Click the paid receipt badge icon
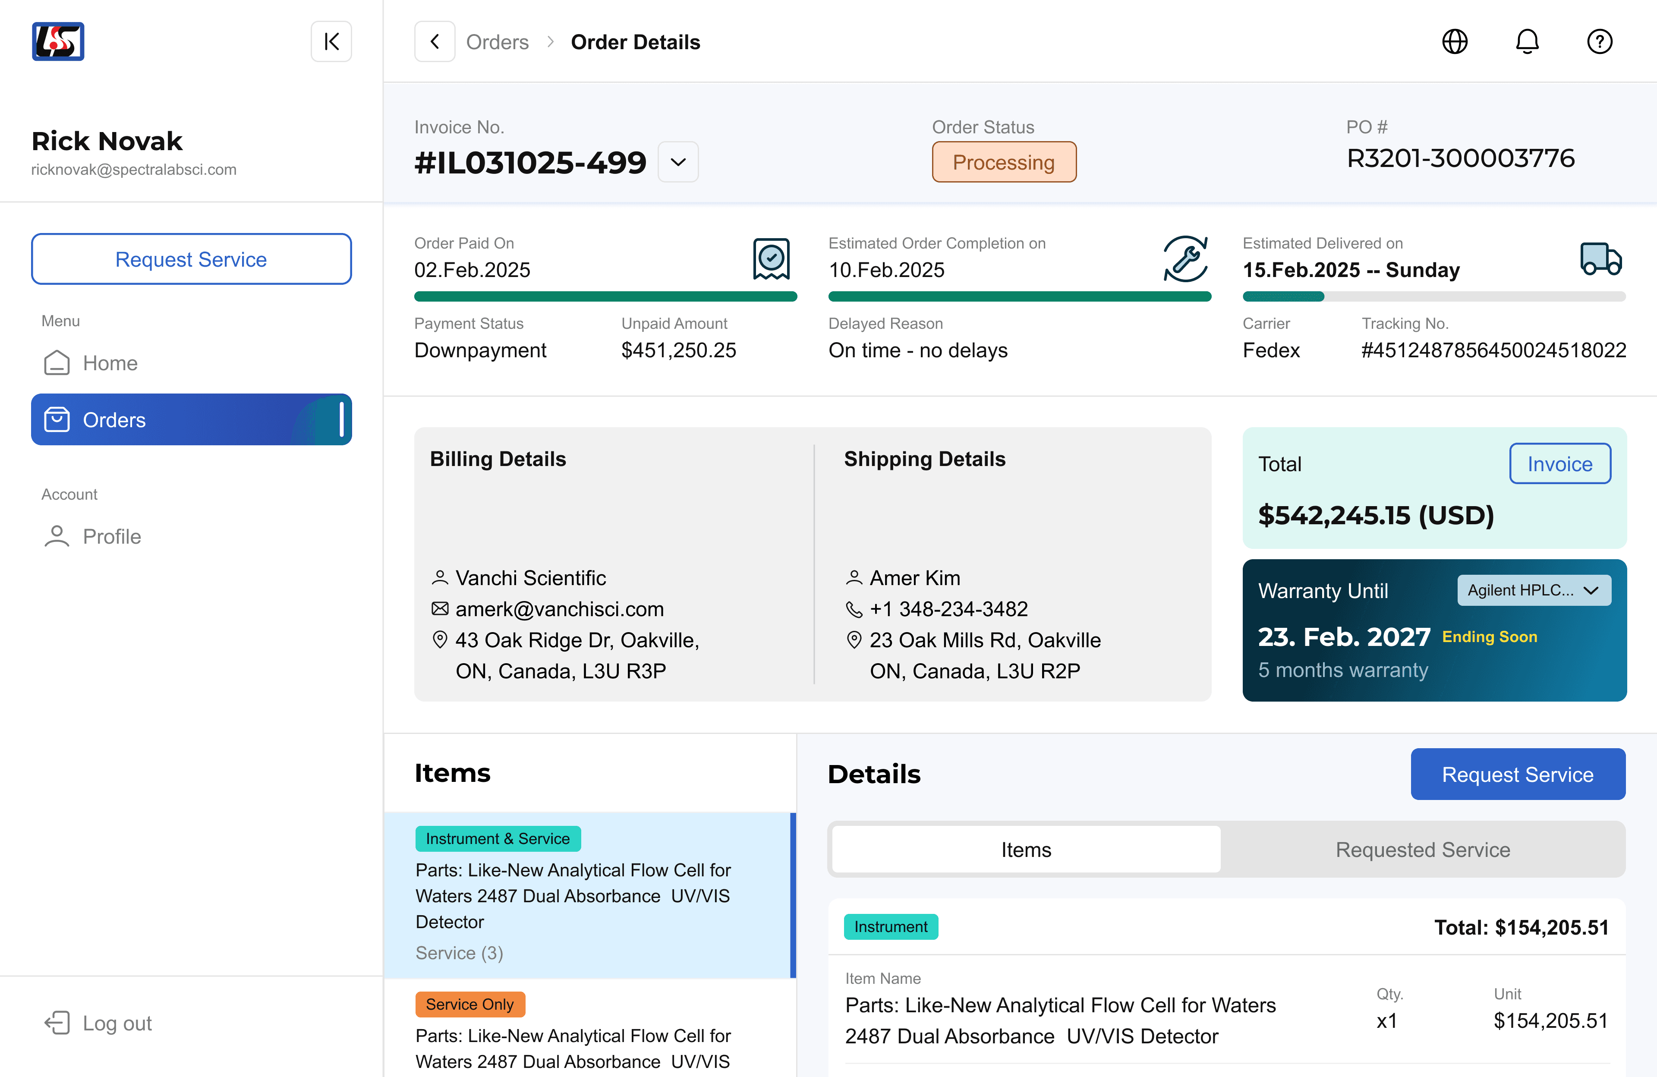Image resolution: width=1657 pixels, height=1077 pixels. point(771,258)
